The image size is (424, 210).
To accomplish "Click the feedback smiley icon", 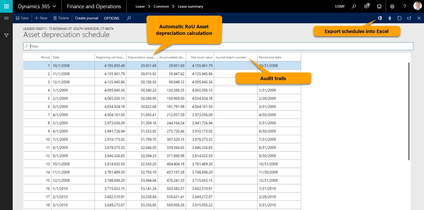I will click(379, 6).
